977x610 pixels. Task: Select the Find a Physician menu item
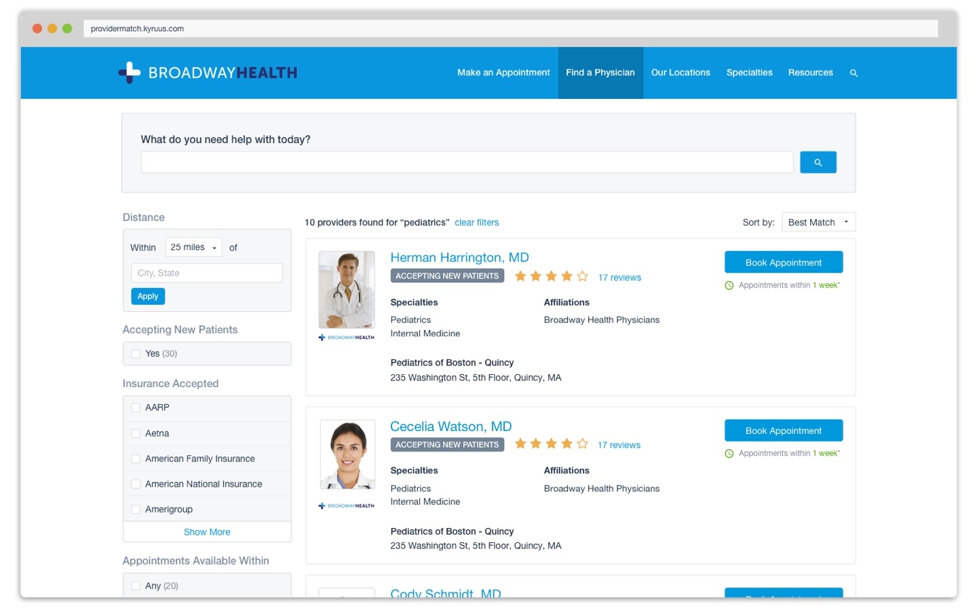tap(600, 73)
